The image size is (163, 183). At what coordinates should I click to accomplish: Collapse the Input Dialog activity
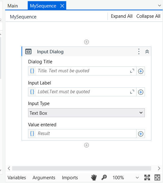point(147,51)
